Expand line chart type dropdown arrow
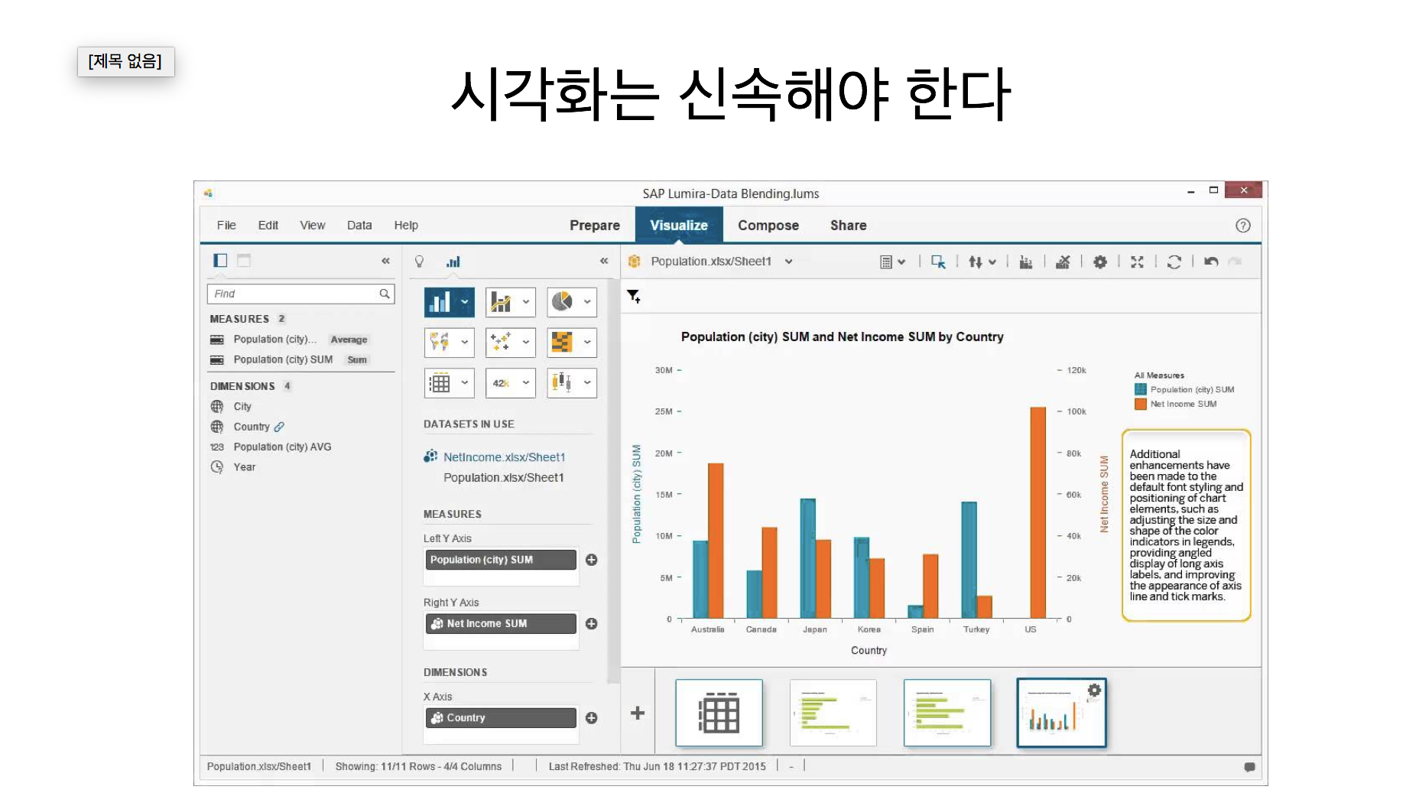This screenshot has width=1419, height=806. (526, 302)
